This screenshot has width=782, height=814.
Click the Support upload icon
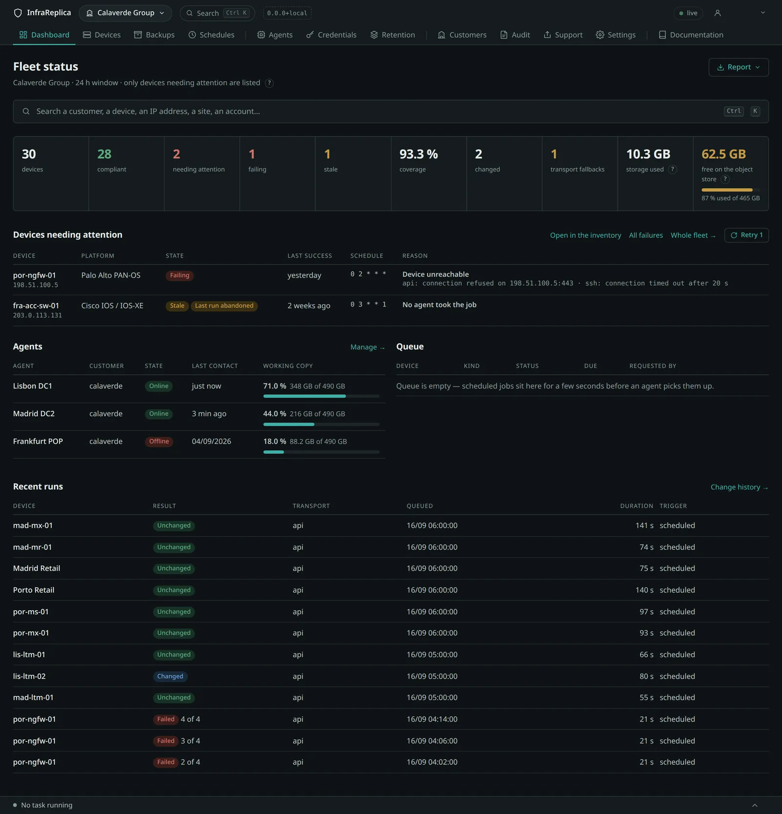pyautogui.click(x=547, y=35)
